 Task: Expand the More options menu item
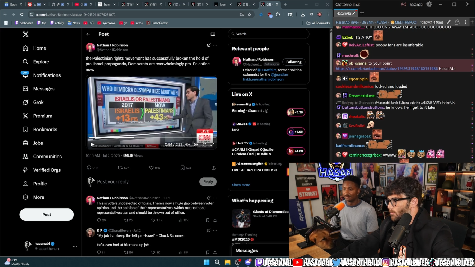(33, 197)
